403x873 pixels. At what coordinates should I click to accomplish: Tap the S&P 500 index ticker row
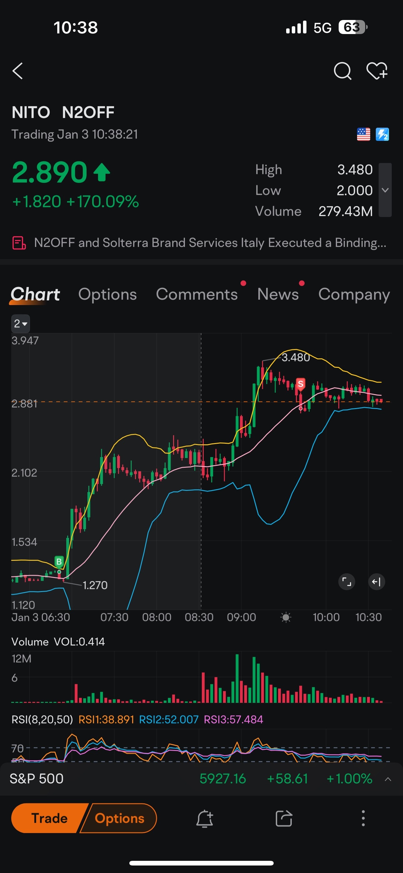click(x=201, y=779)
